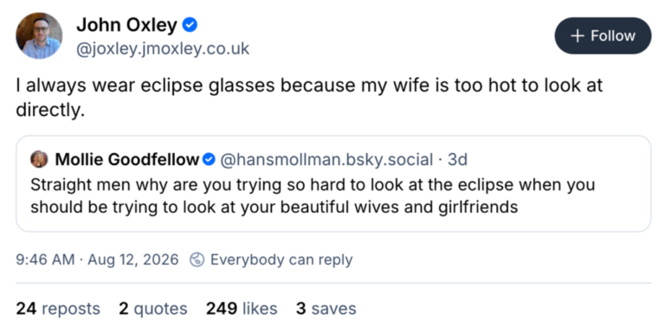The image size is (665, 326).
Task: Click the blue verified badge beside John Oxley
Action: pos(190,25)
